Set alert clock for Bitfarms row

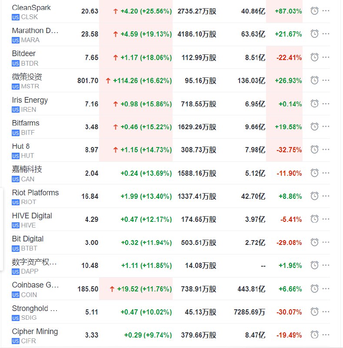point(314,127)
